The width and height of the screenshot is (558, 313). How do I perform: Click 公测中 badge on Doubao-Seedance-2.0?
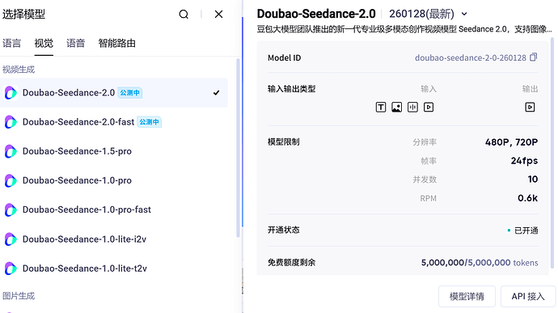click(x=130, y=93)
